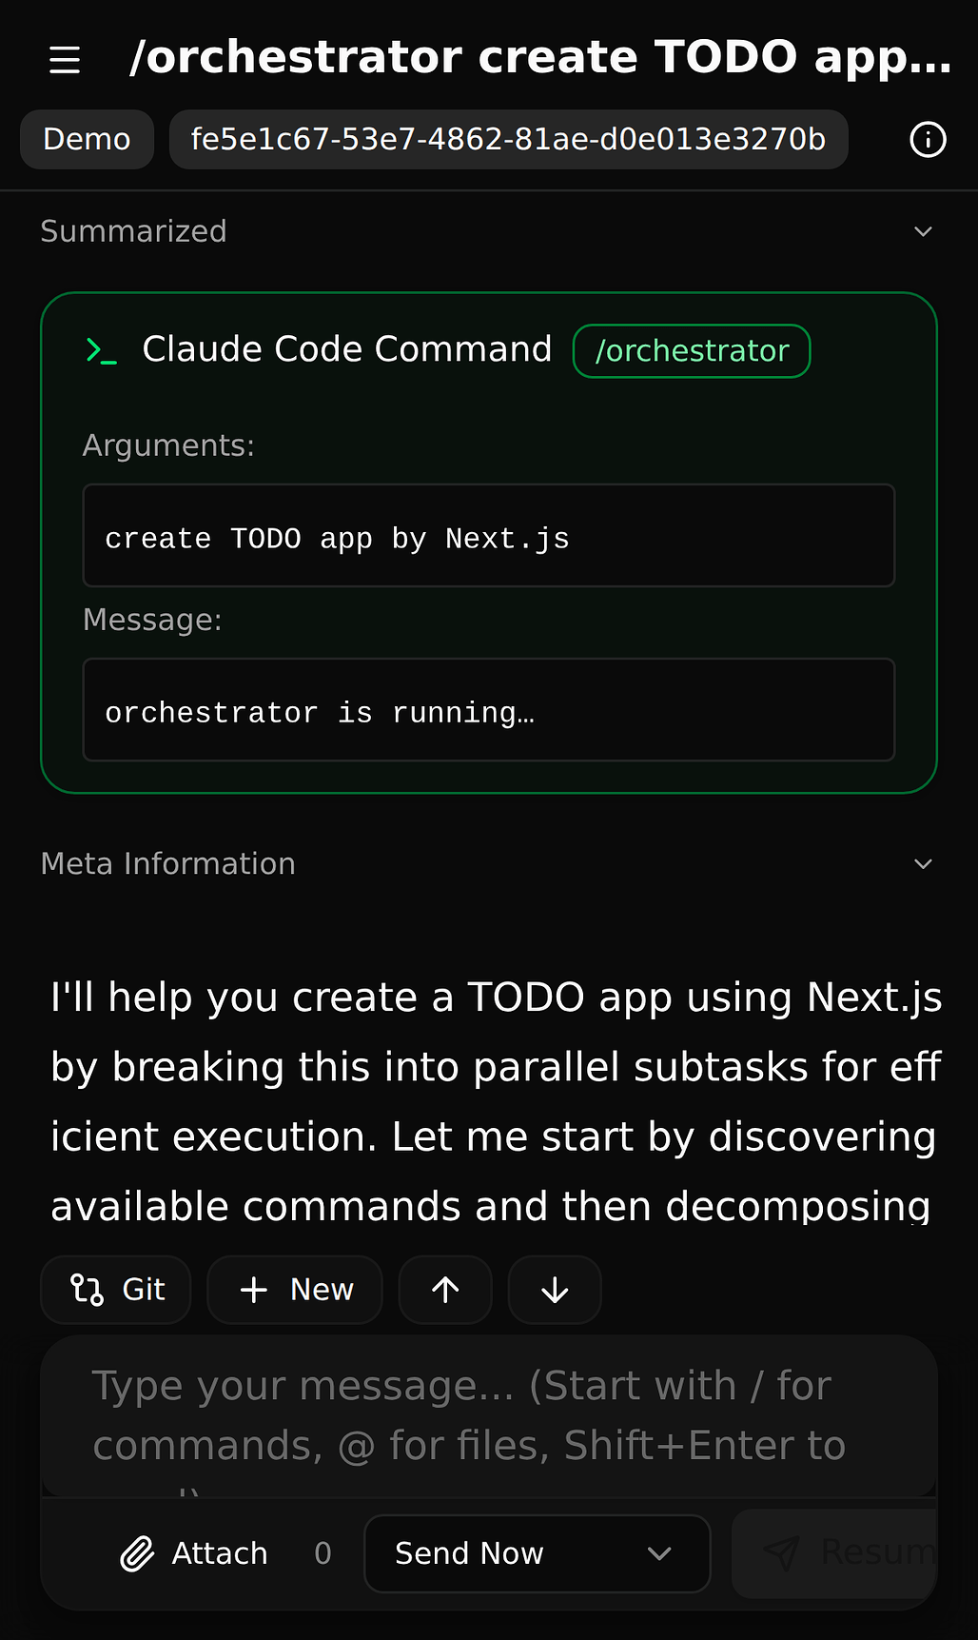Click the terminal prompt icon
The image size is (978, 1640).
101,350
